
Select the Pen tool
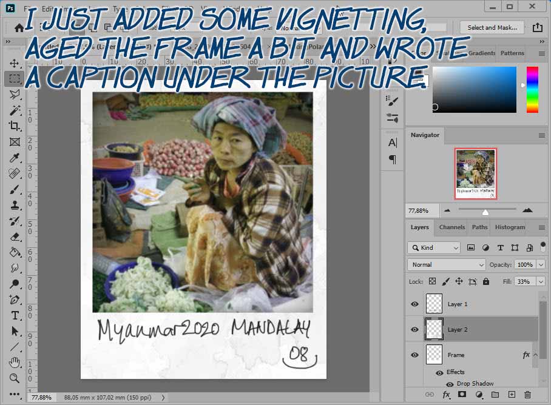14,300
